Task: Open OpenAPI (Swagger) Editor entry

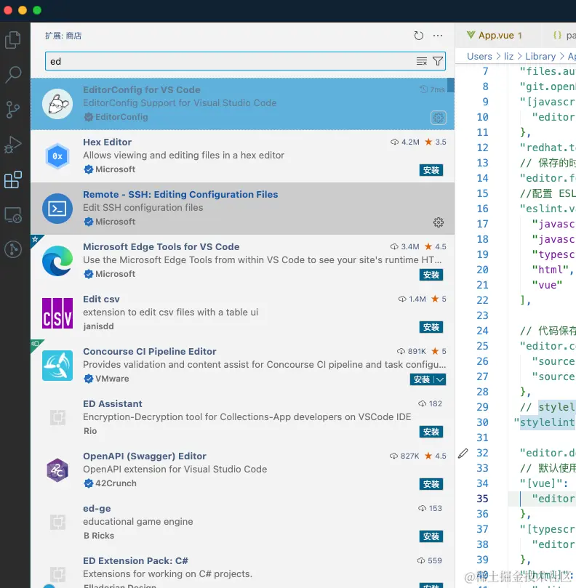Action: click(242, 470)
